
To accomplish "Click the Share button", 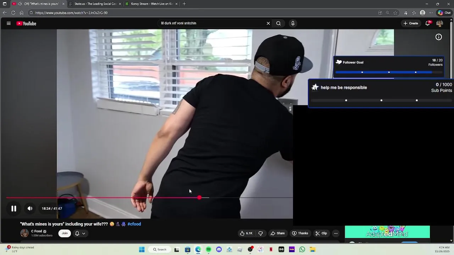I will coord(277,233).
